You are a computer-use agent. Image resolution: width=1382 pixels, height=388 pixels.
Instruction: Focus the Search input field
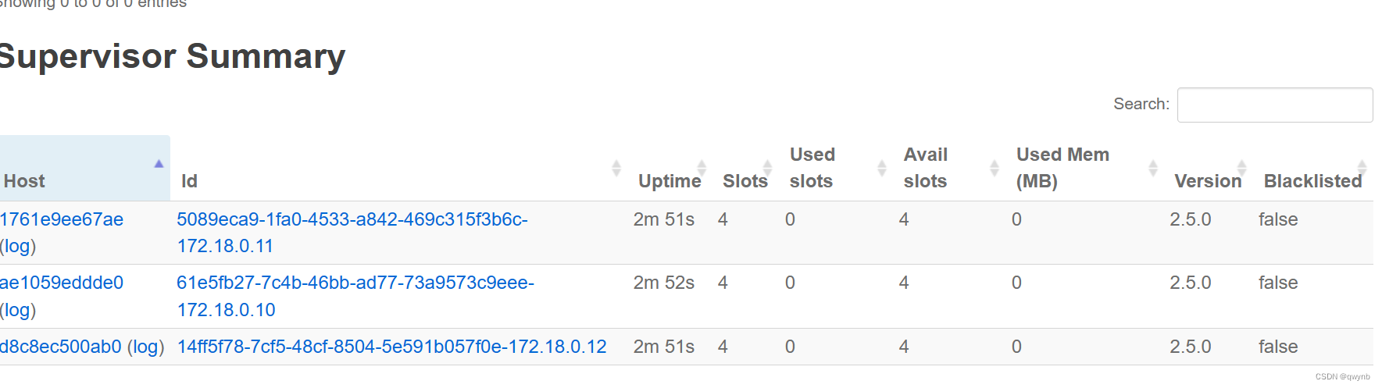(x=1275, y=105)
